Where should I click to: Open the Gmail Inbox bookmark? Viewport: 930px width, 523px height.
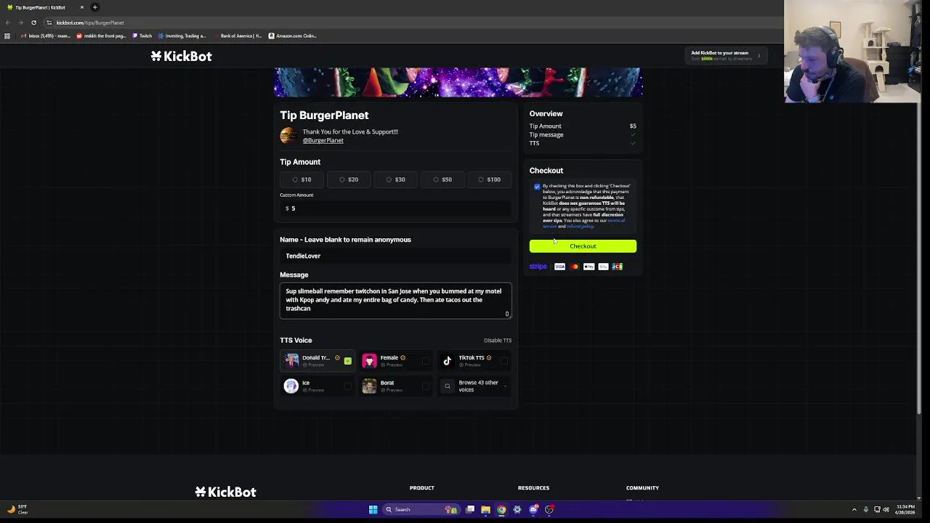46,36
